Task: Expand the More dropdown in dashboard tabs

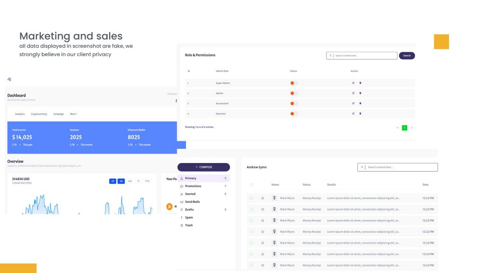Action: pyautogui.click(x=74, y=114)
